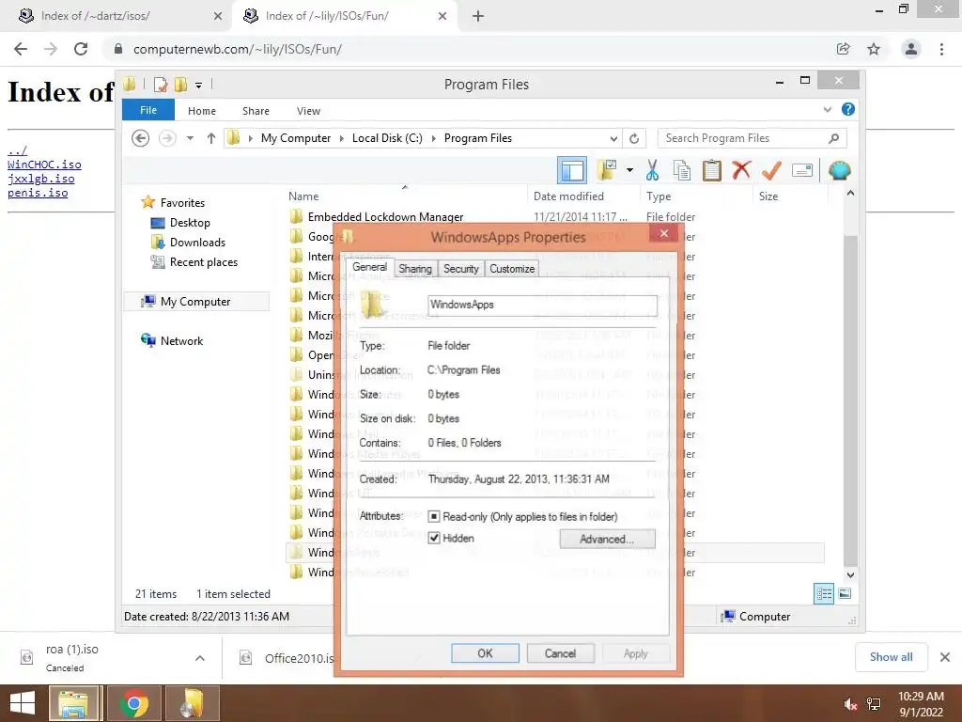Uncheck the Hidden attribute checkbox
Viewport: 962px width, 722px height.
pos(434,538)
